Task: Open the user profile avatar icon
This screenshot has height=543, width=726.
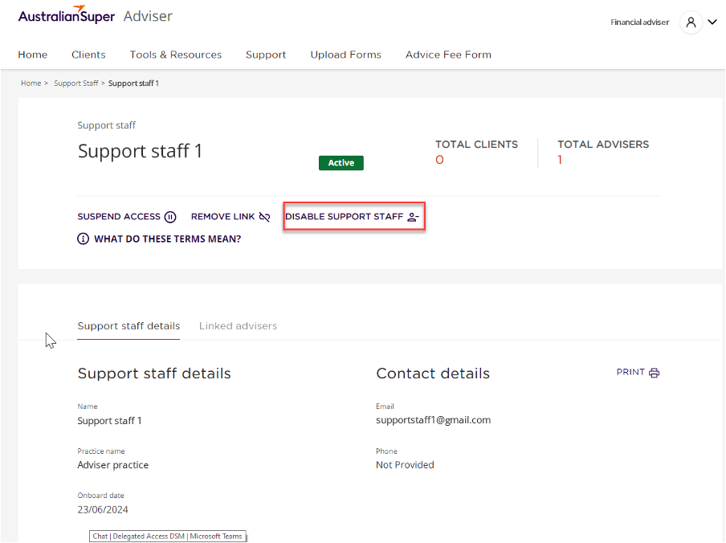Action: pyautogui.click(x=691, y=22)
